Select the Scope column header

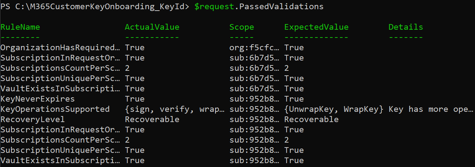[242, 27]
